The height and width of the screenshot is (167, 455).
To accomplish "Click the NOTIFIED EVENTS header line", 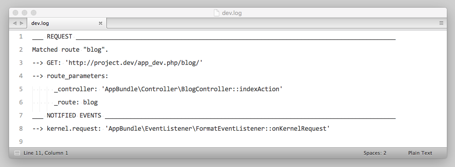I will click(214, 115).
